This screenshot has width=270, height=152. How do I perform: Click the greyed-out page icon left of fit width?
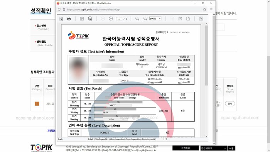[x=172, y=19]
